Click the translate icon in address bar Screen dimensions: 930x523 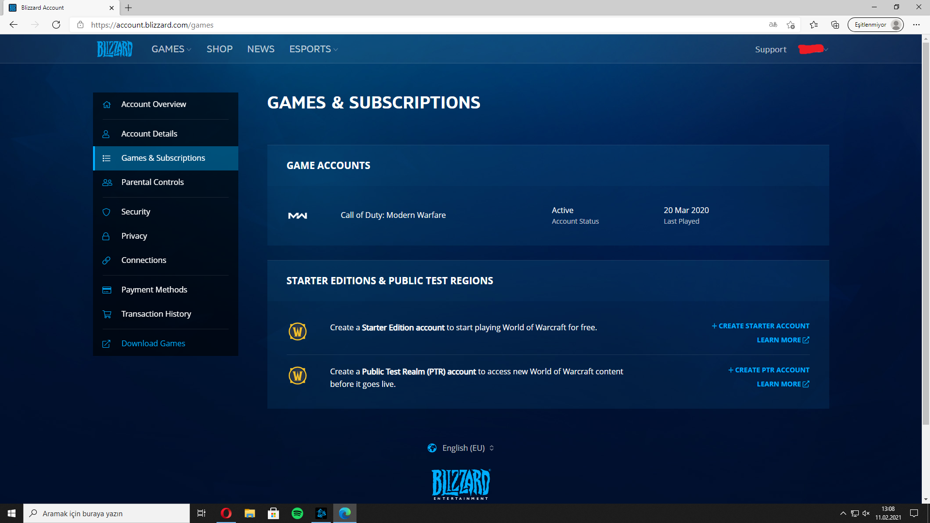click(x=773, y=25)
